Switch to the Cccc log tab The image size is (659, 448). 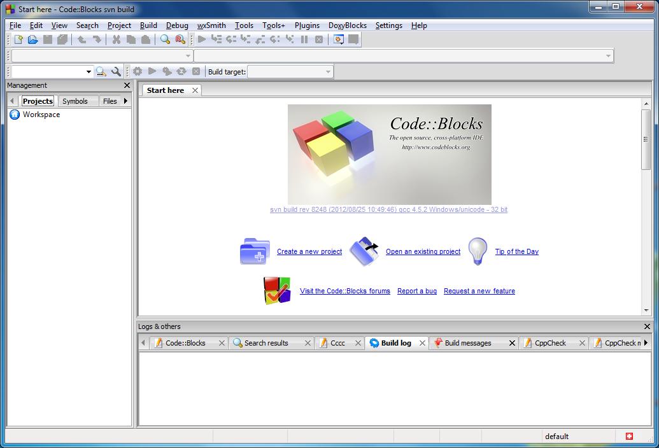(337, 343)
